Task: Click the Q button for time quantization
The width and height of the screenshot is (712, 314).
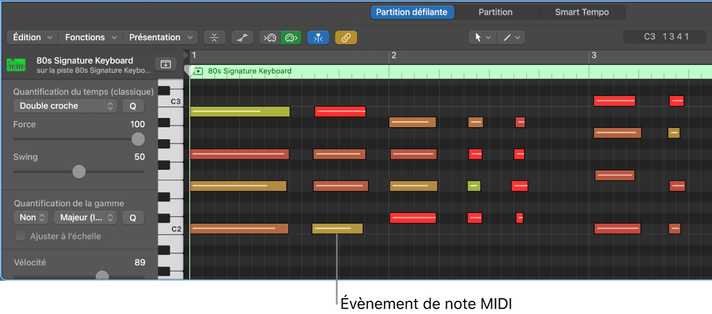Action: (x=133, y=106)
